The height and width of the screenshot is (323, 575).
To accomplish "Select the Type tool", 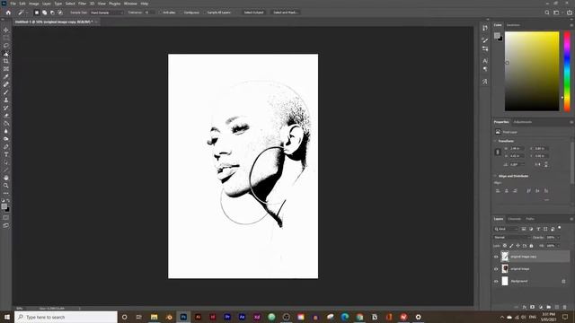I will coord(6,154).
